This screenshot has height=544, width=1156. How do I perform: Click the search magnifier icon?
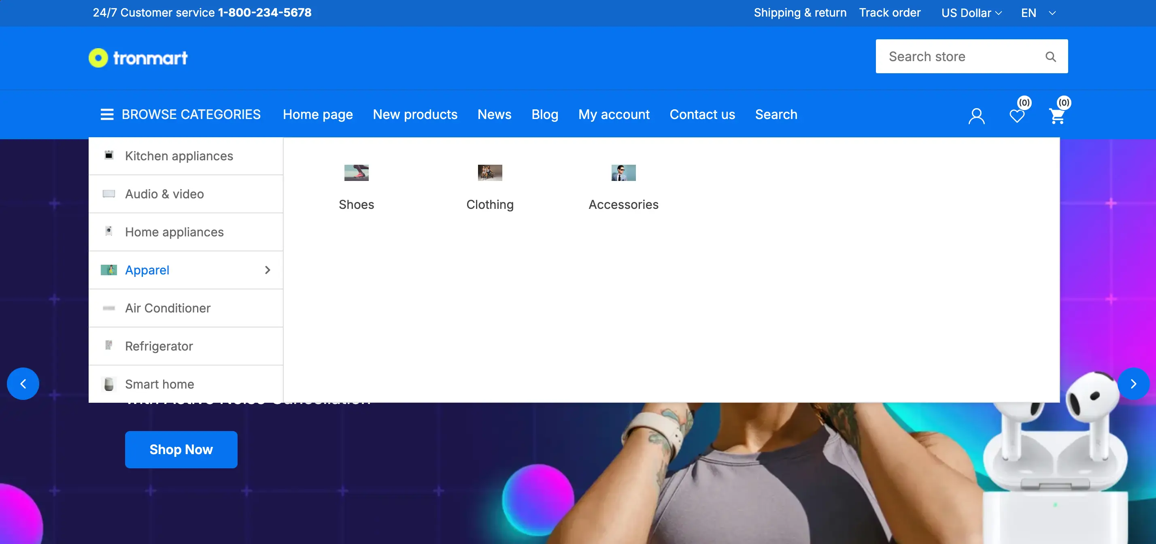click(1050, 57)
